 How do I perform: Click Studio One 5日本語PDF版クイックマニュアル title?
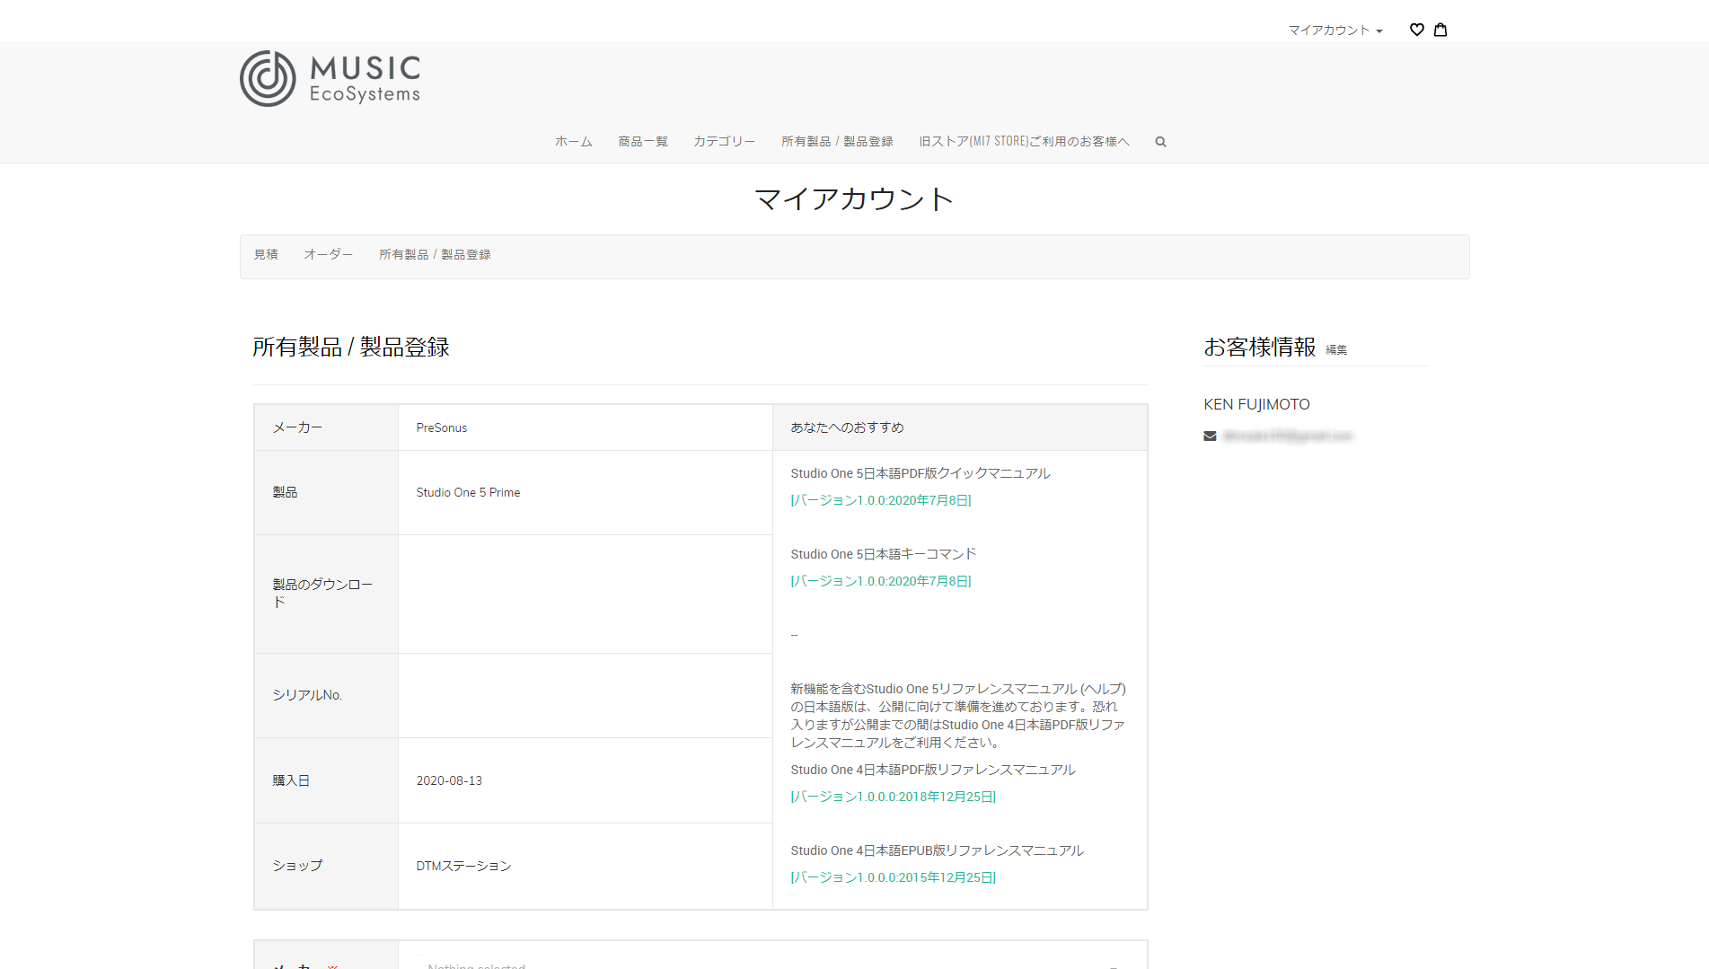[x=921, y=474]
